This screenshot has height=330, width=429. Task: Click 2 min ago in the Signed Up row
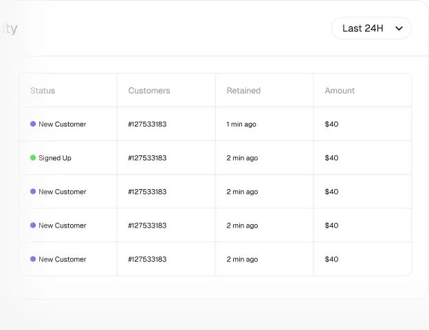242,158
